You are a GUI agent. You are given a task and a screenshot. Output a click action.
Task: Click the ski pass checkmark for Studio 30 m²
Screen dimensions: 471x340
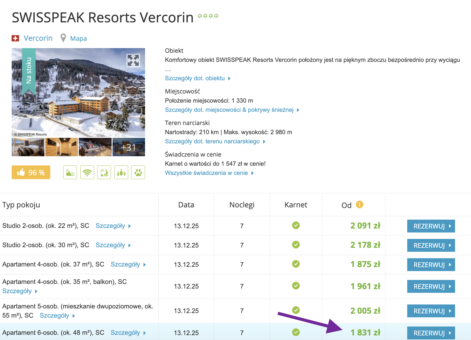[296, 245]
